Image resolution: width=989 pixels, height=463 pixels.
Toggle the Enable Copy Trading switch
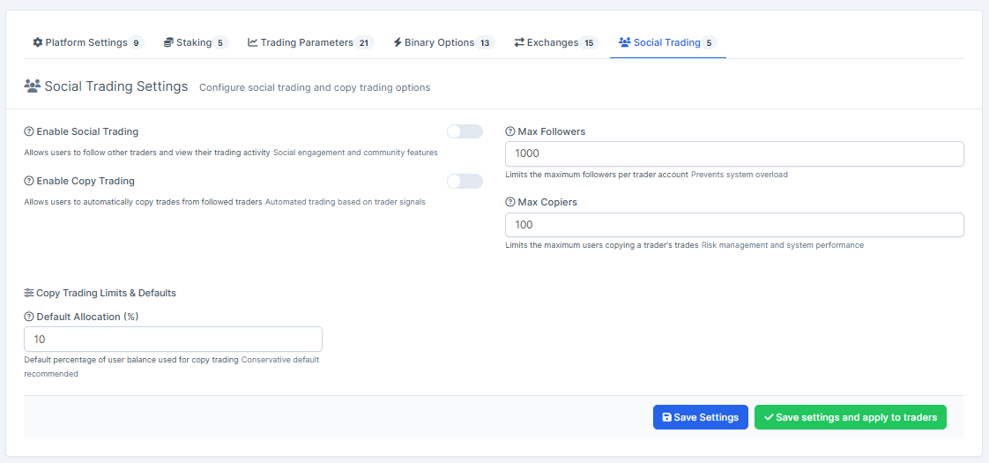(465, 181)
